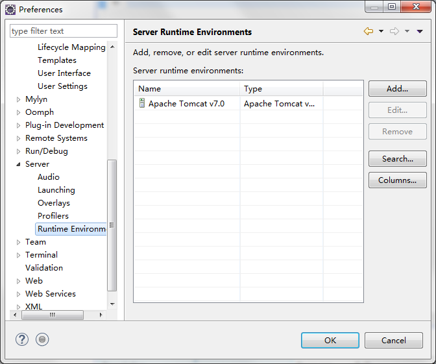Select the Launching server page
This screenshot has height=364, width=436.
[x=56, y=190]
